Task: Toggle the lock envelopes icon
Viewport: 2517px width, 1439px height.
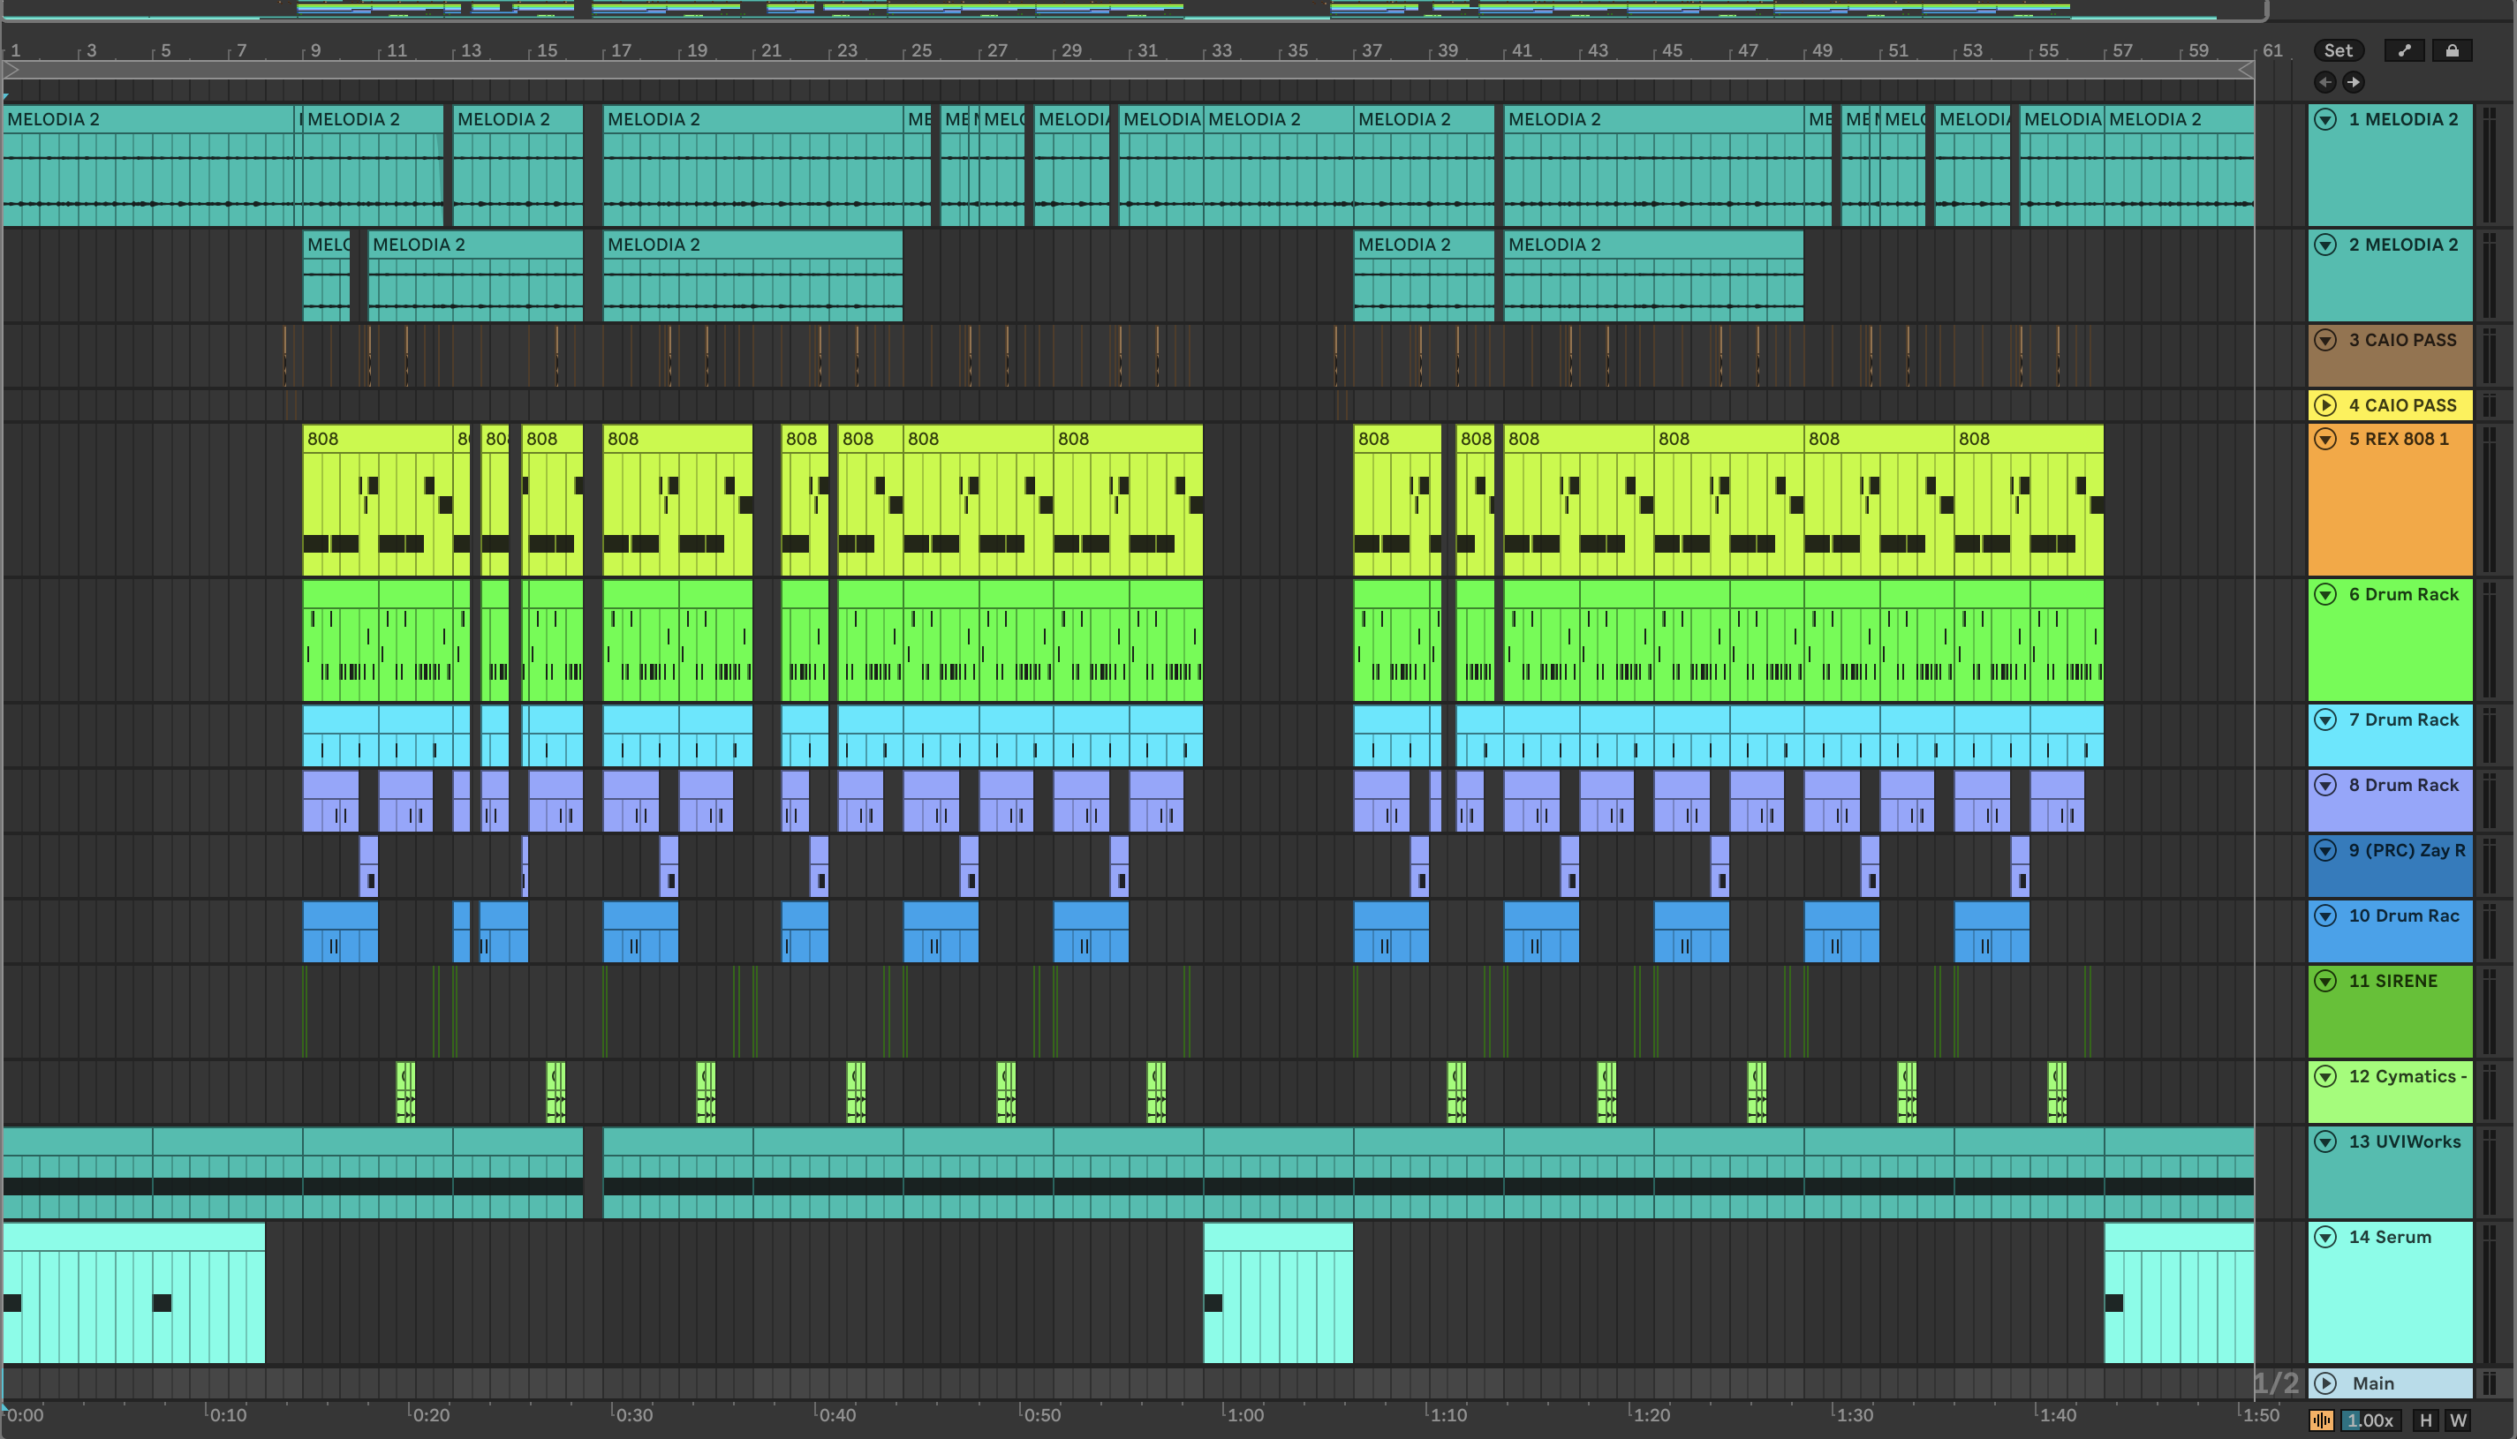Action: click(2452, 50)
